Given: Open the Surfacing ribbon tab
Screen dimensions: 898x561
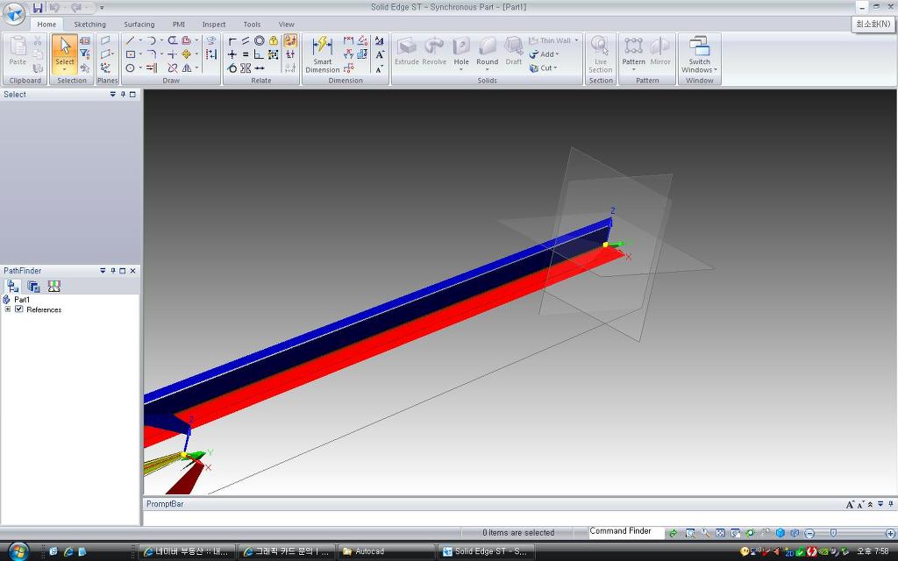Looking at the screenshot, I should (x=139, y=25).
